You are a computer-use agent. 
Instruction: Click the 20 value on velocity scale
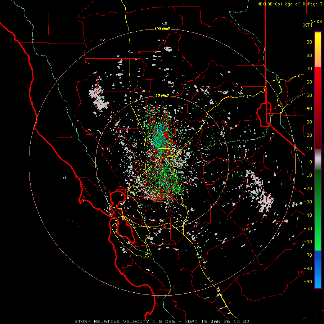[x=309, y=135]
